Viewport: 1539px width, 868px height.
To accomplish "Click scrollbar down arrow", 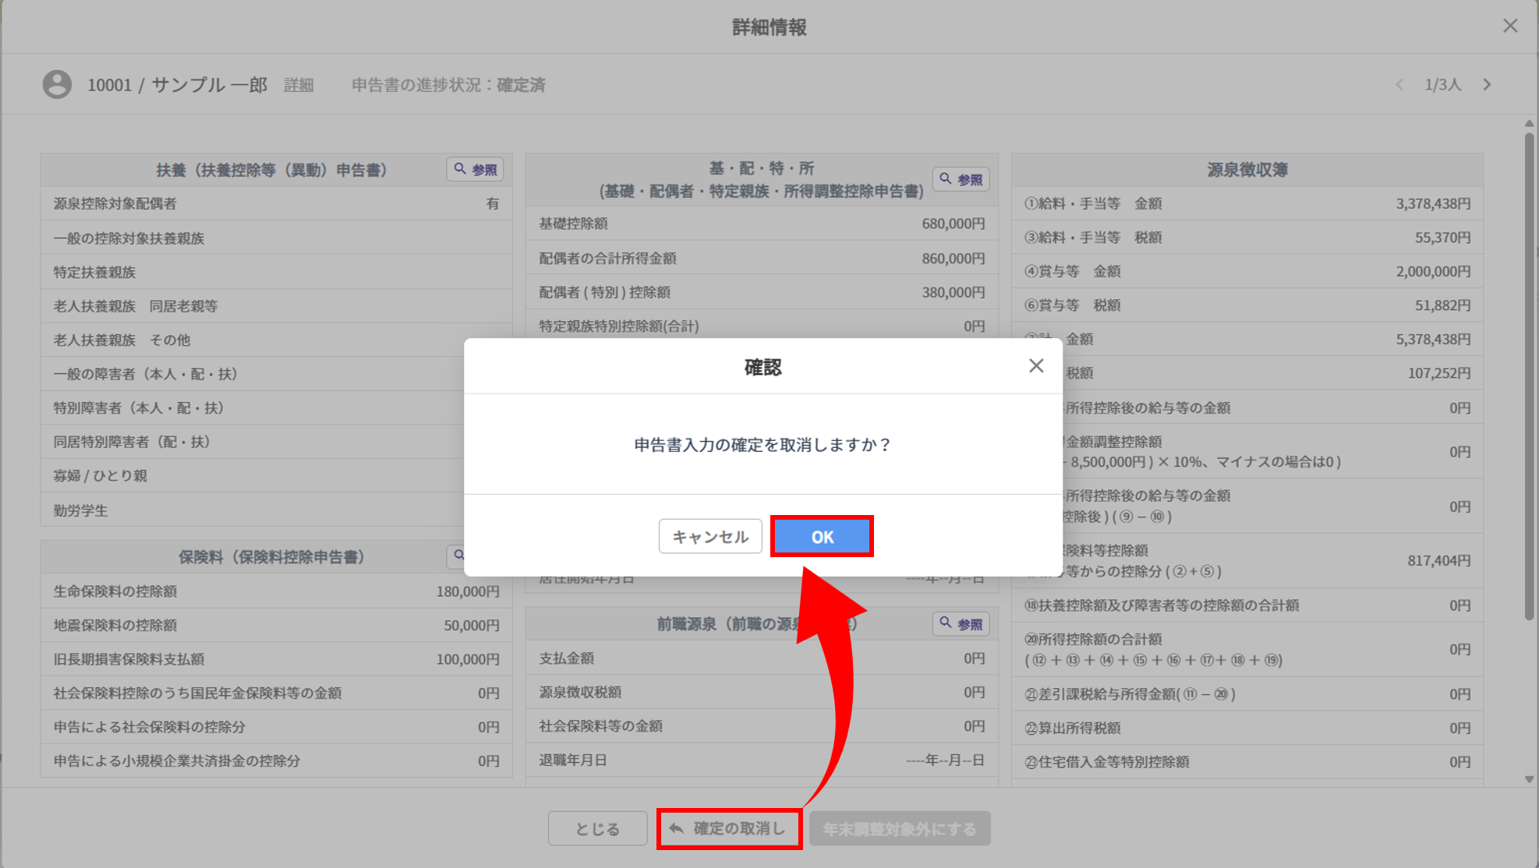I will [x=1529, y=778].
